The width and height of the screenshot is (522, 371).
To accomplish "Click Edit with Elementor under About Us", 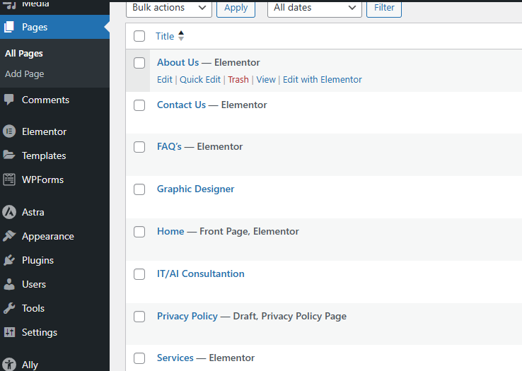I will [x=322, y=80].
